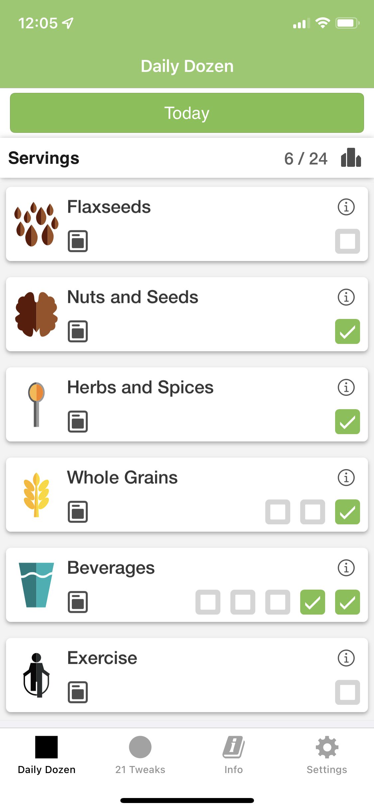Open the Whole Grains calendar icon
This screenshot has width=374, height=811.
tap(78, 512)
